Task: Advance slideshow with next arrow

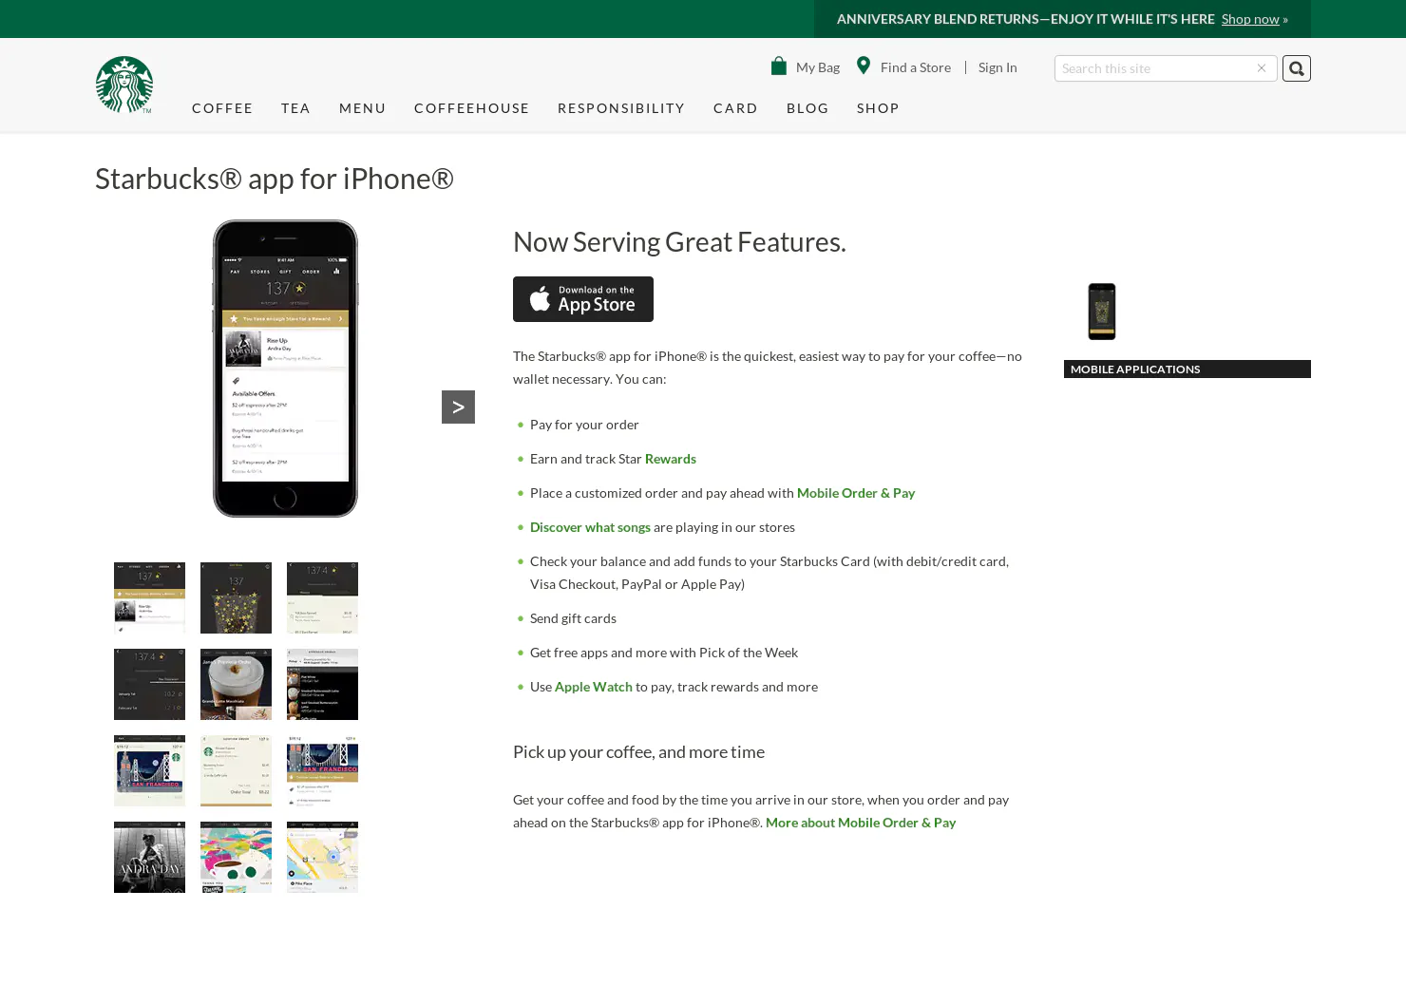Action: pyautogui.click(x=458, y=407)
